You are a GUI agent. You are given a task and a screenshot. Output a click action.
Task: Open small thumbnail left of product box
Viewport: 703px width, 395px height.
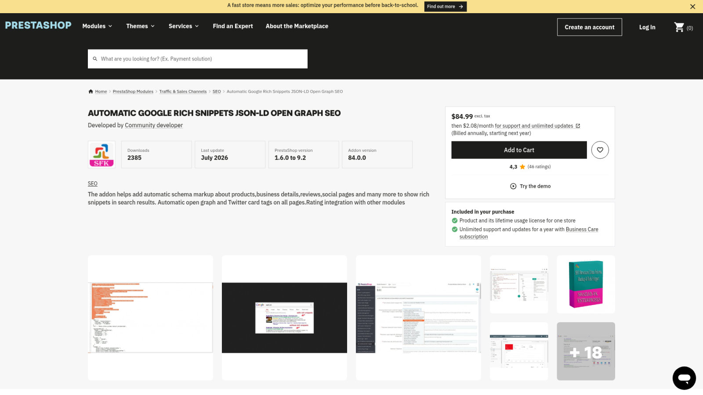point(519,284)
